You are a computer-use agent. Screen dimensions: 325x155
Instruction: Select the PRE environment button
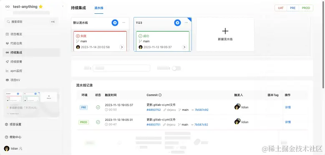click(x=293, y=8)
